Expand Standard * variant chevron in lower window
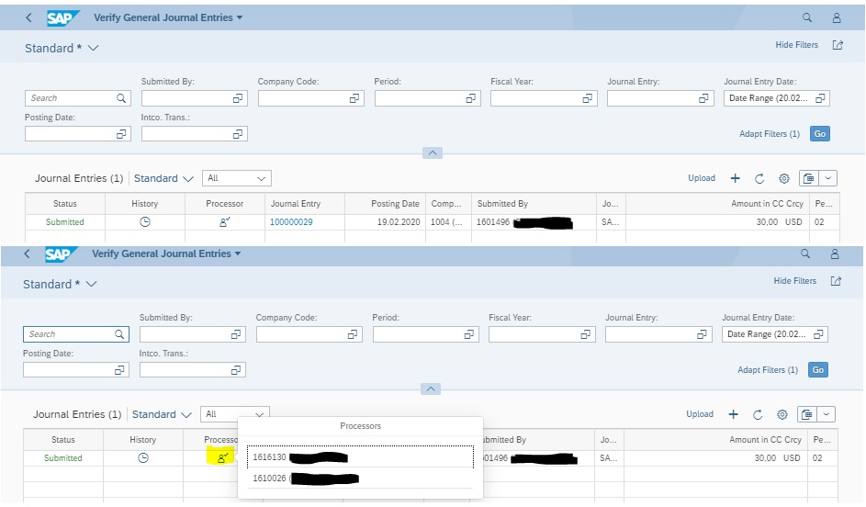This screenshot has height=507, width=866. (x=92, y=284)
